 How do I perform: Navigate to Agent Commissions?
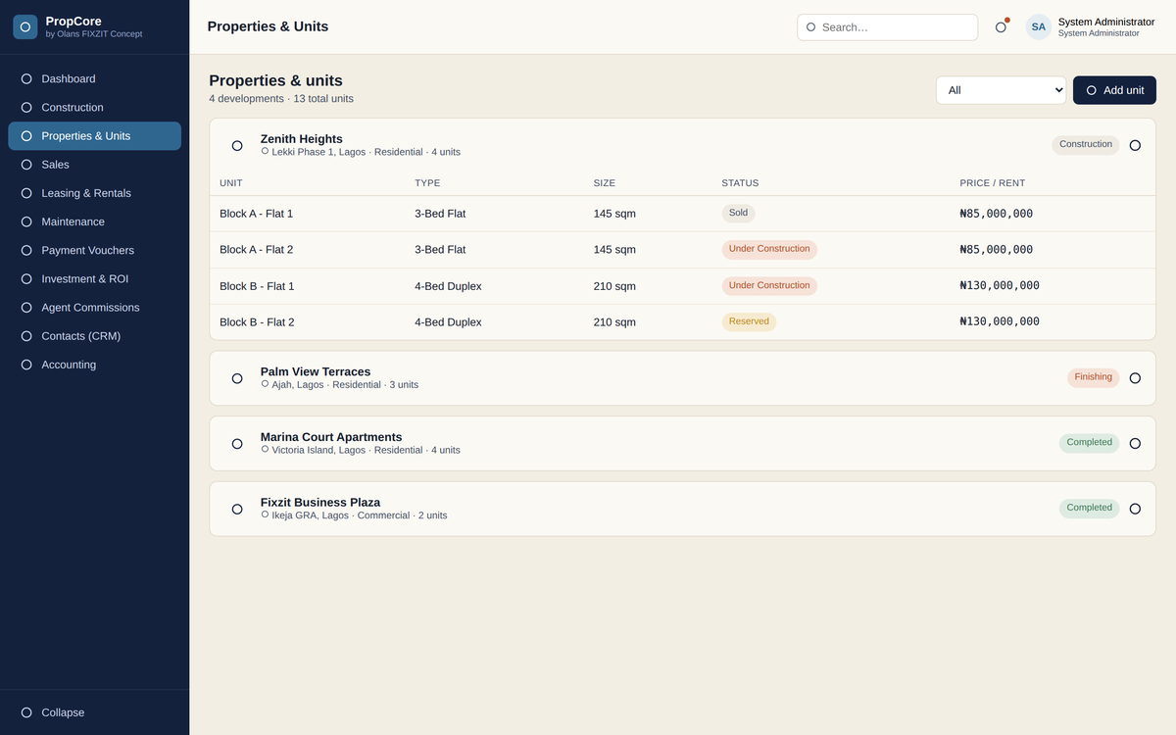pyautogui.click(x=94, y=308)
